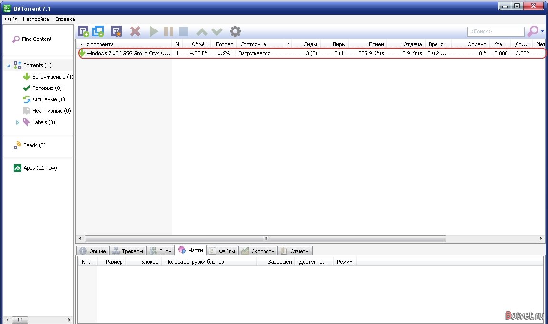Click the Загружается status cell

255,53
